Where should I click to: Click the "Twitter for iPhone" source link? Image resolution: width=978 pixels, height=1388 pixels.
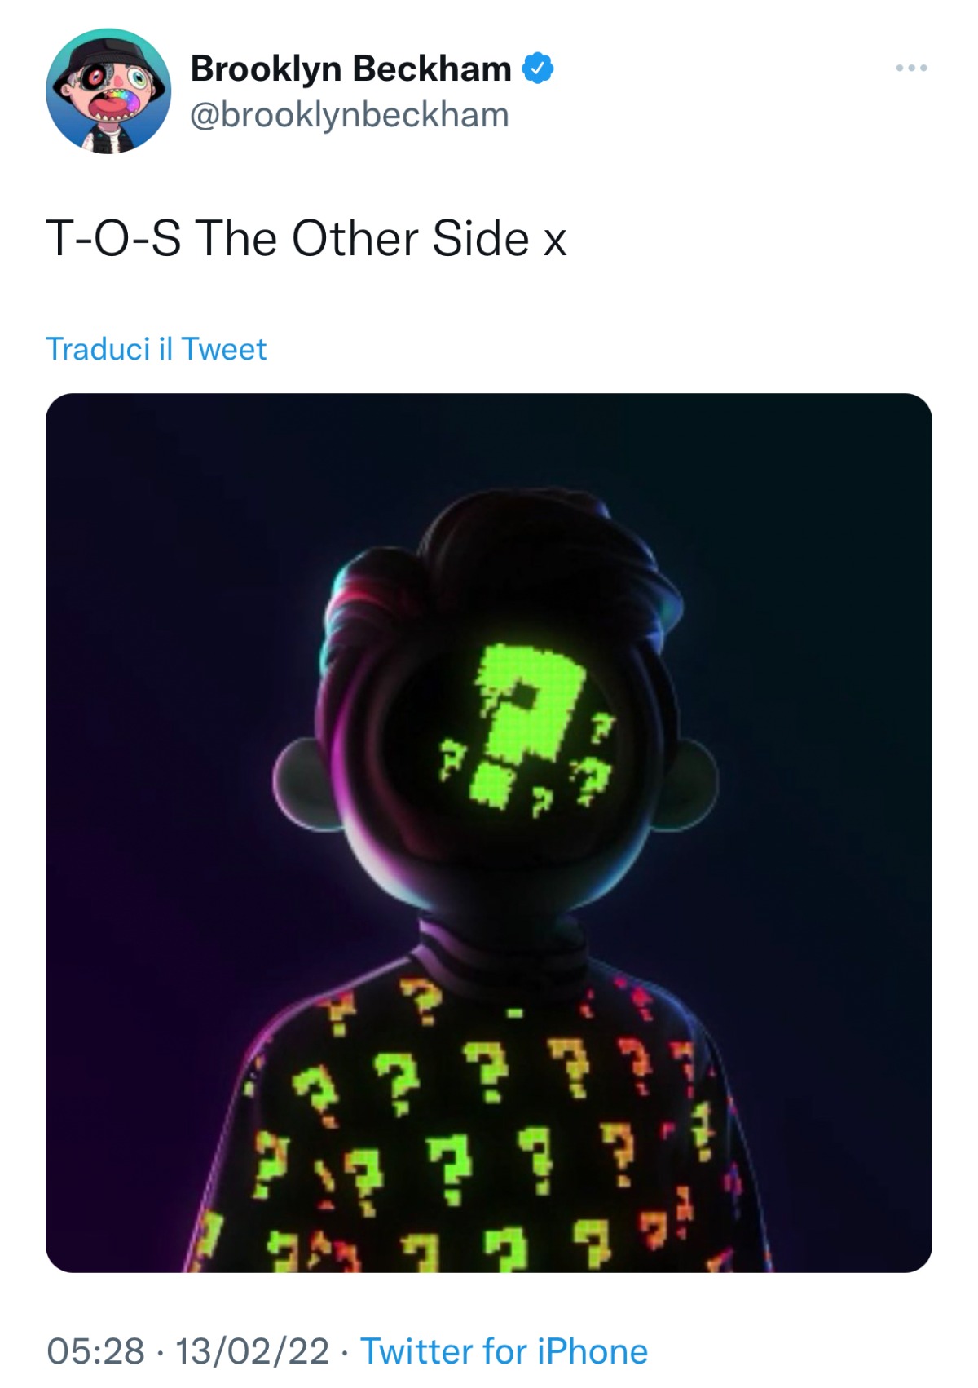(504, 1350)
